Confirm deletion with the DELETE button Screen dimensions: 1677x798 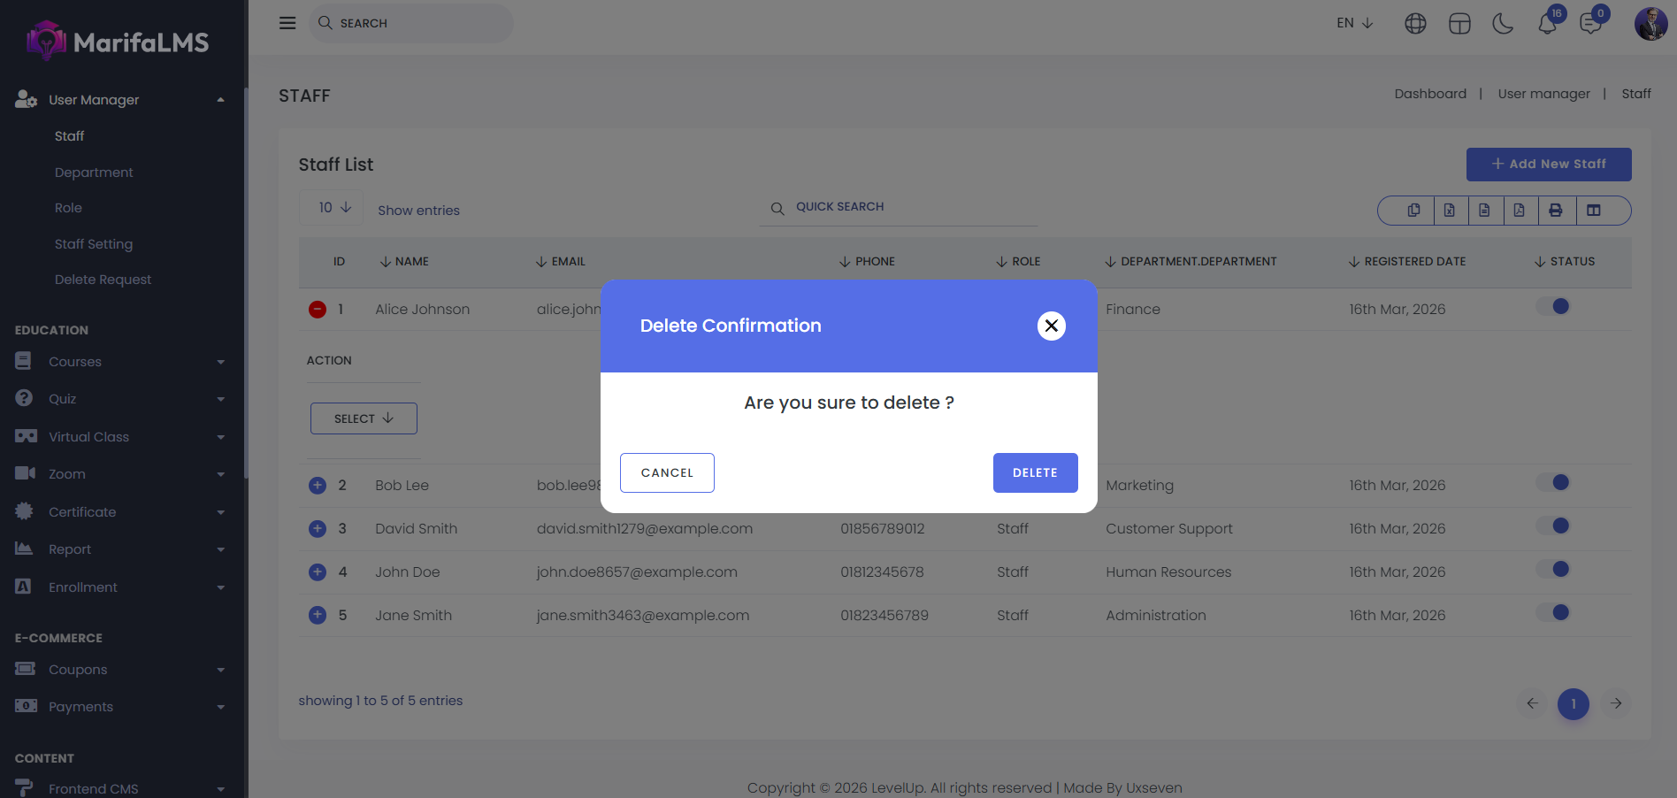(x=1035, y=472)
